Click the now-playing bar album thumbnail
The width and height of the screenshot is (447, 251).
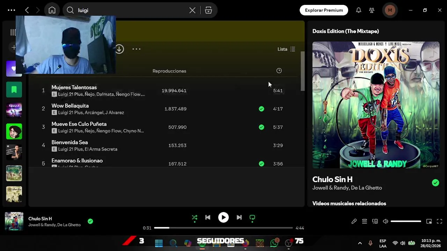tap(14, 221)
